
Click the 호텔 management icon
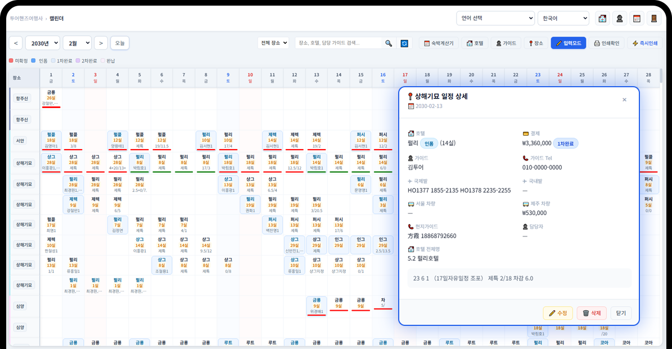point(474,43)
